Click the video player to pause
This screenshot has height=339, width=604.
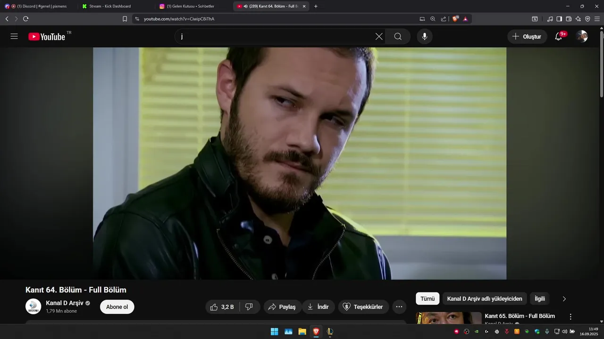coord(300,163)
